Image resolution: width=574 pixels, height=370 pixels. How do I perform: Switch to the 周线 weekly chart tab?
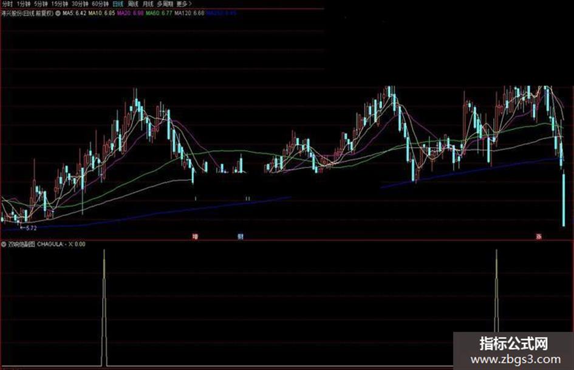tap(133, 4)
